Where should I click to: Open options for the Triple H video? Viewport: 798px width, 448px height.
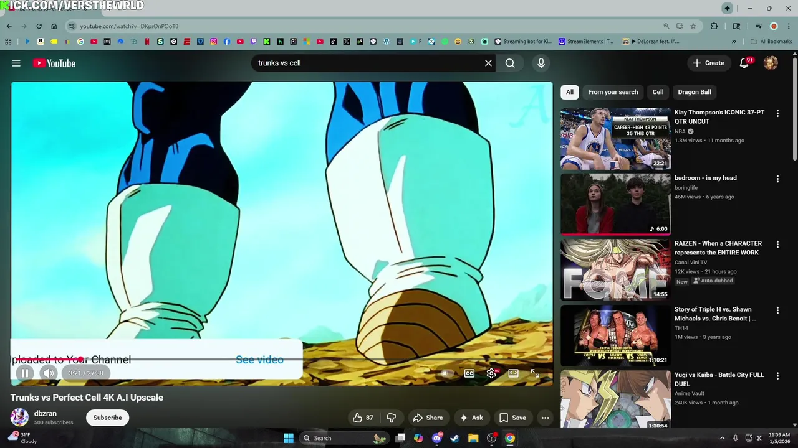click(777, 310)
